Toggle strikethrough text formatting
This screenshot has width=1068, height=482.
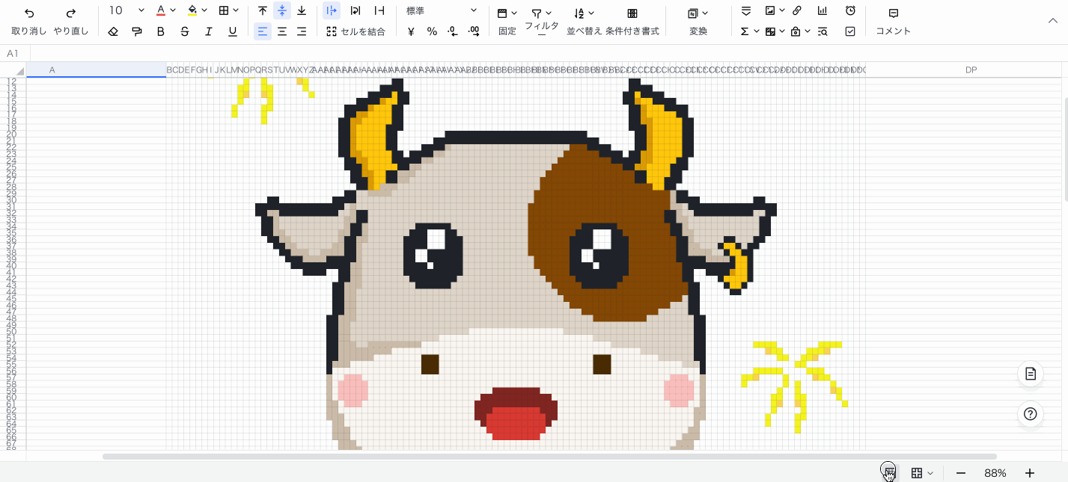185,31
